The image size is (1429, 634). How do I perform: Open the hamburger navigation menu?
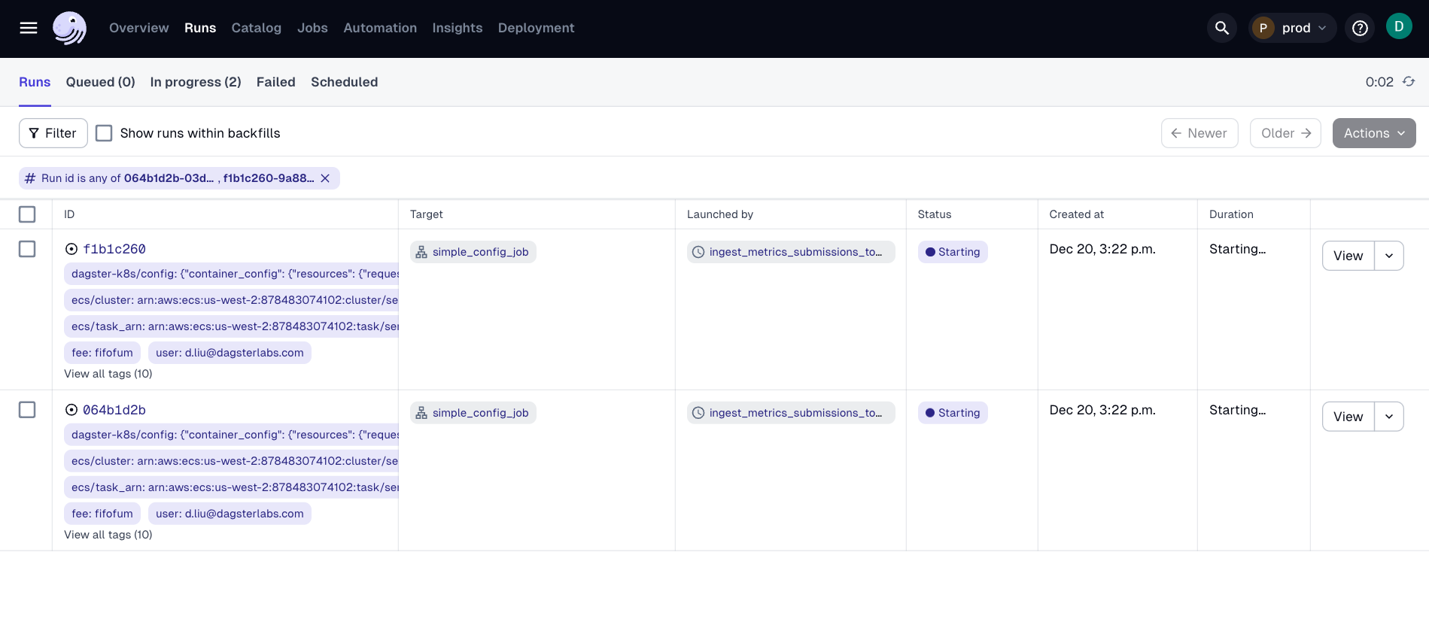[29, 28]
